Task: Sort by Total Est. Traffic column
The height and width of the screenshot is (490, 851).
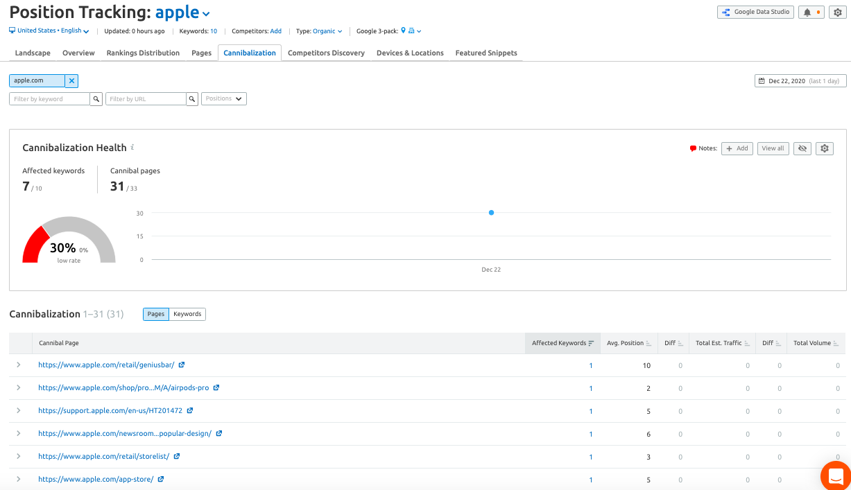Action: 723,343
